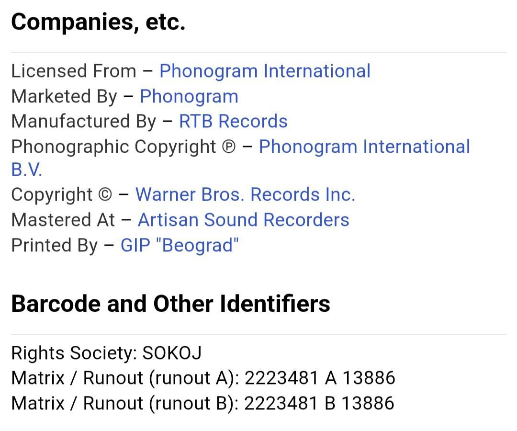Click the Rights Society: SOKOJ text

[x=106, y=353]
